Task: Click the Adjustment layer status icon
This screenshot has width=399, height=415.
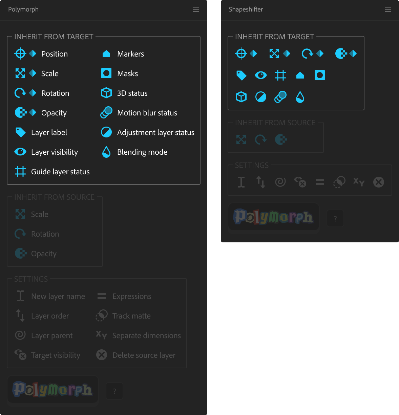Action: [x=106, y=132]
